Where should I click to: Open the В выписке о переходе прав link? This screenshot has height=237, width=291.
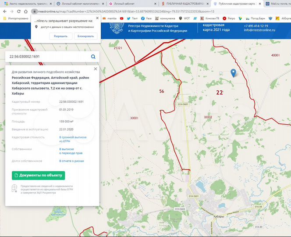(71, 151)
